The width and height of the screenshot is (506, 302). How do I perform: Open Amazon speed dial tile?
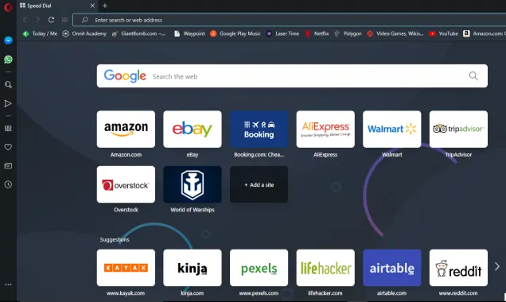click(x=126, y=130)
